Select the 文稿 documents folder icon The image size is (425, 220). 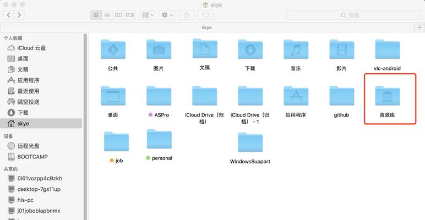click(x=205, y=49)
